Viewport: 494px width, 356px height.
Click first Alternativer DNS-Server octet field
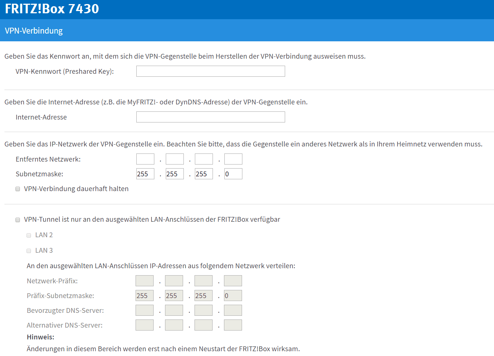[x=144, y=325]
